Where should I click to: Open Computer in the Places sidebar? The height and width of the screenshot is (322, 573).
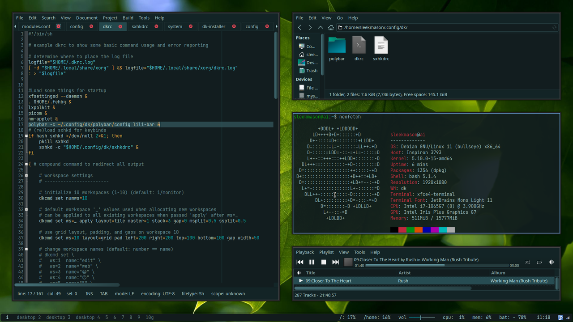pyautogui.click(x=307, y=47)
